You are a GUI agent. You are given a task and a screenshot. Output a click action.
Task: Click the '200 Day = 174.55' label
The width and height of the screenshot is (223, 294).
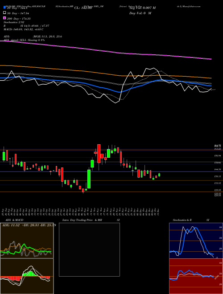(19, 19)
